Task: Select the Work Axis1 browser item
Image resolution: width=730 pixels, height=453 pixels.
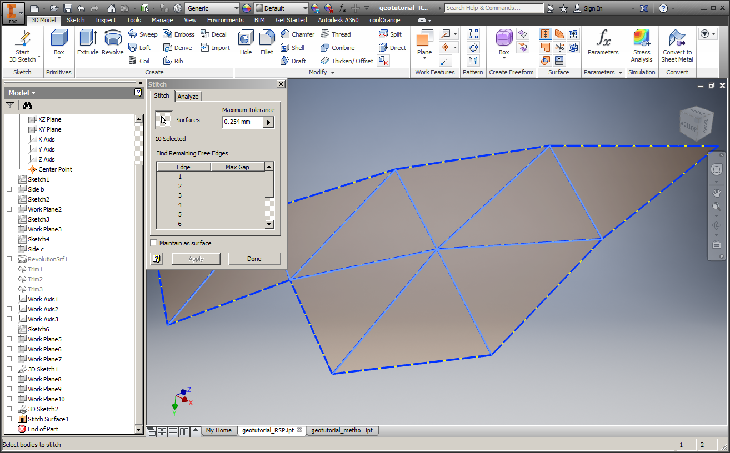Action: pyautogui.click(x=38, y=299)
